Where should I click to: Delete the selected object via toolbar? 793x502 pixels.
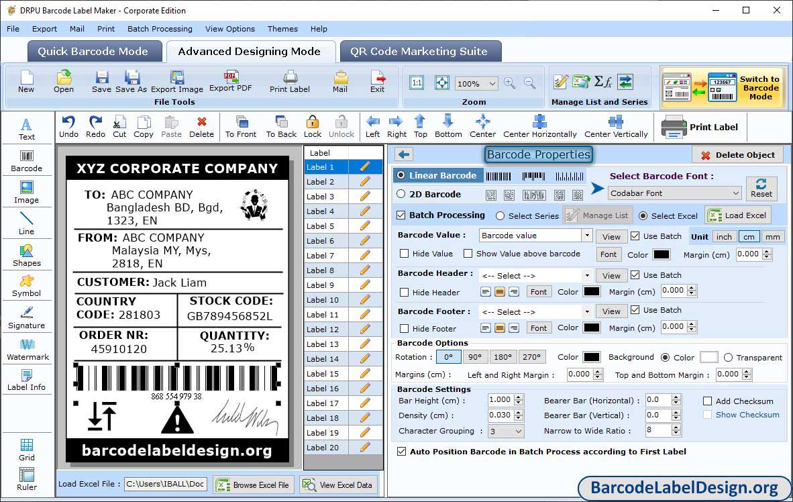click(x=201, y=127)
